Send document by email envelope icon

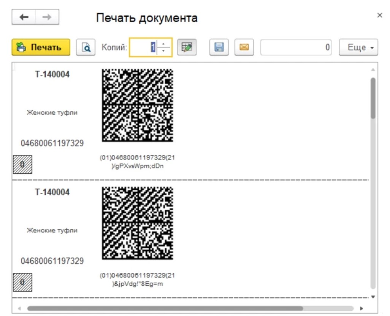pyautogui.click(x=244, y=47)
